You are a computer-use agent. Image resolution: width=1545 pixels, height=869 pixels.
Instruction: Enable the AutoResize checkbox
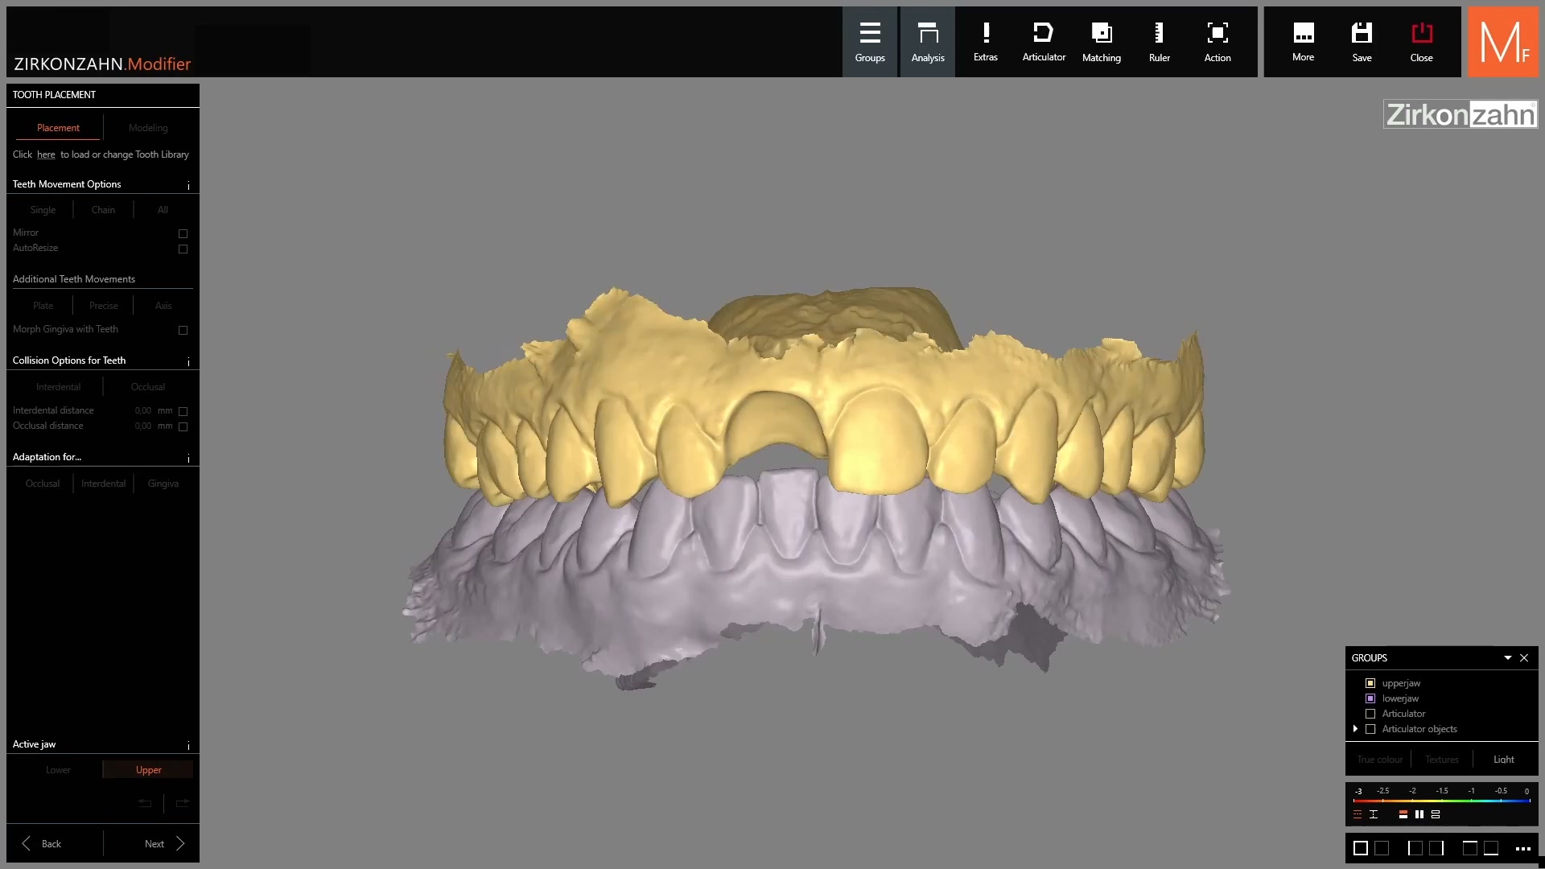tap(183, 249)
